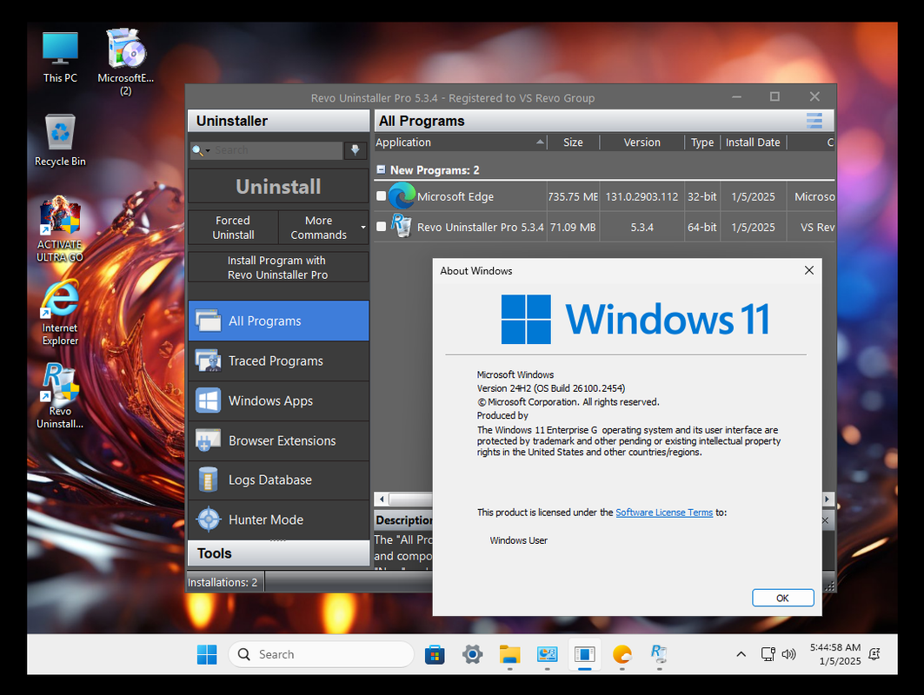Sort by the Application column header
924x695 pixels.
coord(460,142)
